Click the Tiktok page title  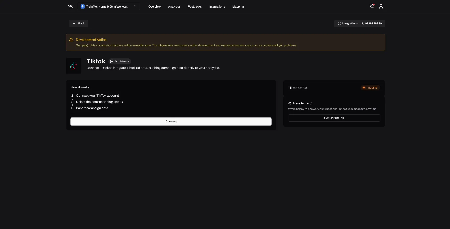(x=96, y=61)
